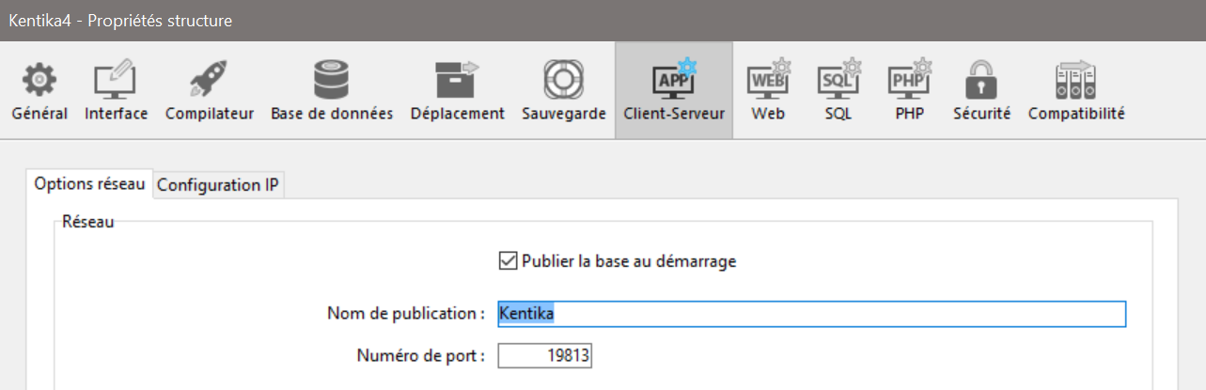Switch to the Configuration IP tab
1206x390 pixels.
click(218, 185)
